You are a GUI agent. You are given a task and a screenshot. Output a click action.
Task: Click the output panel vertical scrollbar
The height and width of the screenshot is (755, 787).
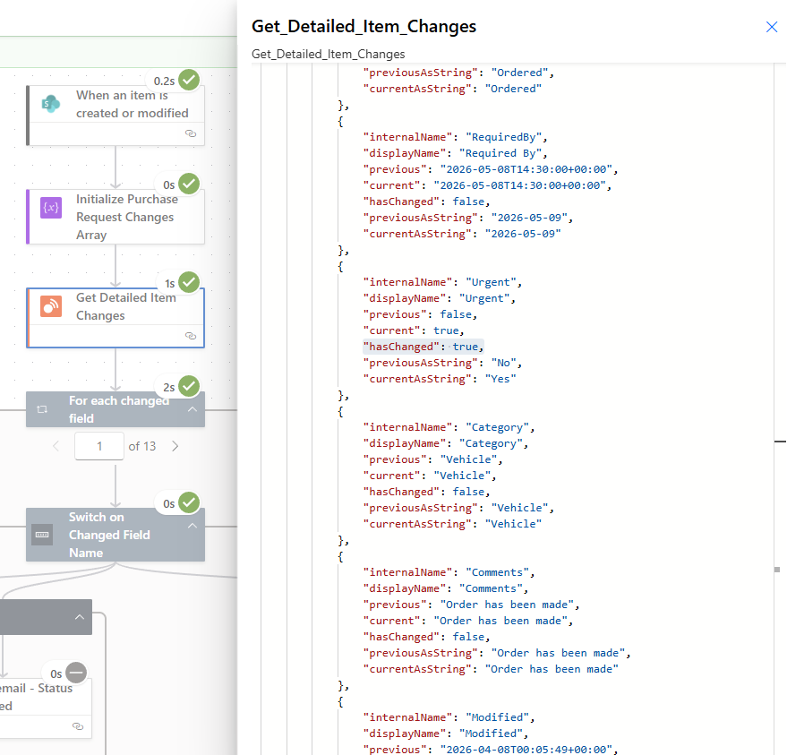tap(780, 409)
